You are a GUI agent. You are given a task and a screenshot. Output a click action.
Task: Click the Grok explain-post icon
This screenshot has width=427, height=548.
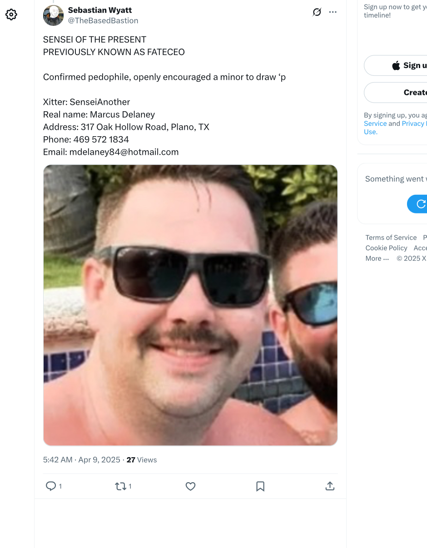(x=317, y=12)
